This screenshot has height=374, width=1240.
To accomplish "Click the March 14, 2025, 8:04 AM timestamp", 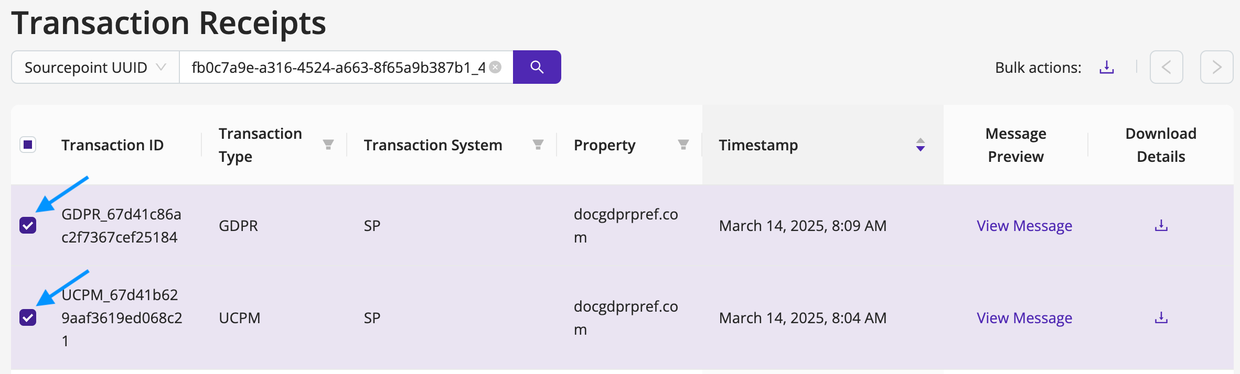I will coord(803,318).
